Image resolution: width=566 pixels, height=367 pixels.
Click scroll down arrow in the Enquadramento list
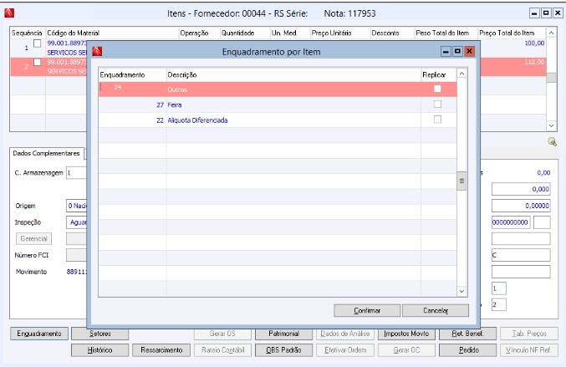[461, 291]
